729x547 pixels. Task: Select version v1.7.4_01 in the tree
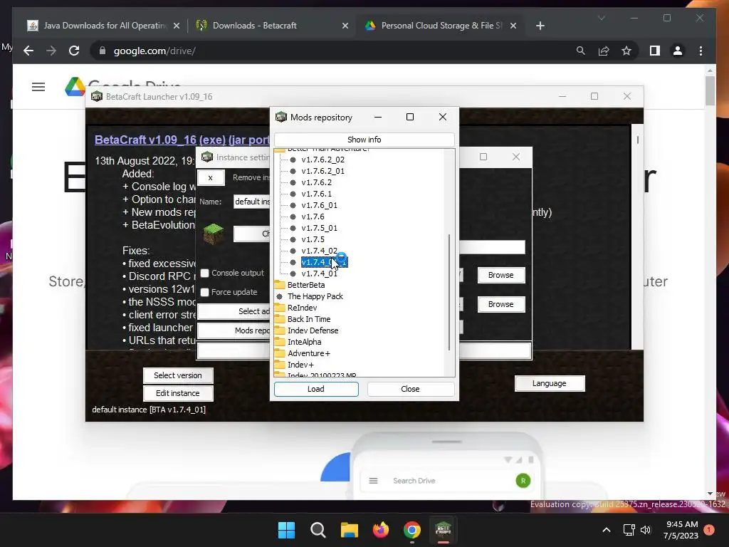319,273
